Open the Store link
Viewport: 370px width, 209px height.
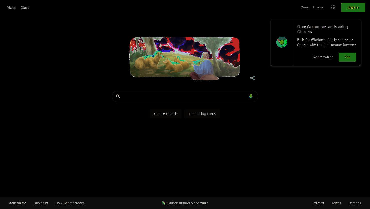[x=25, y=7]
